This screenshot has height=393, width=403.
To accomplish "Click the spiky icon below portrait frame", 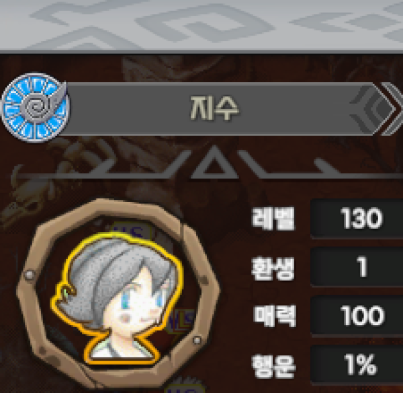I will [x=185, y=385].
